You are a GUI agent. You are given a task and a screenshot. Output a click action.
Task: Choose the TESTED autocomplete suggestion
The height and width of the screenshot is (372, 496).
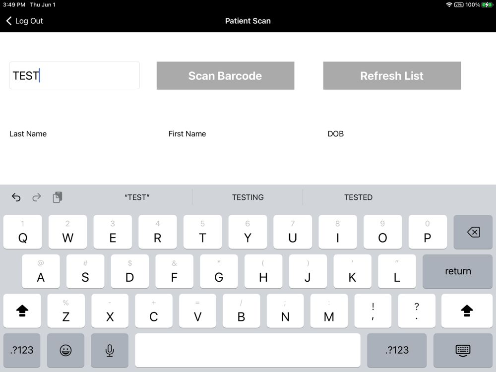click(358, 197)
